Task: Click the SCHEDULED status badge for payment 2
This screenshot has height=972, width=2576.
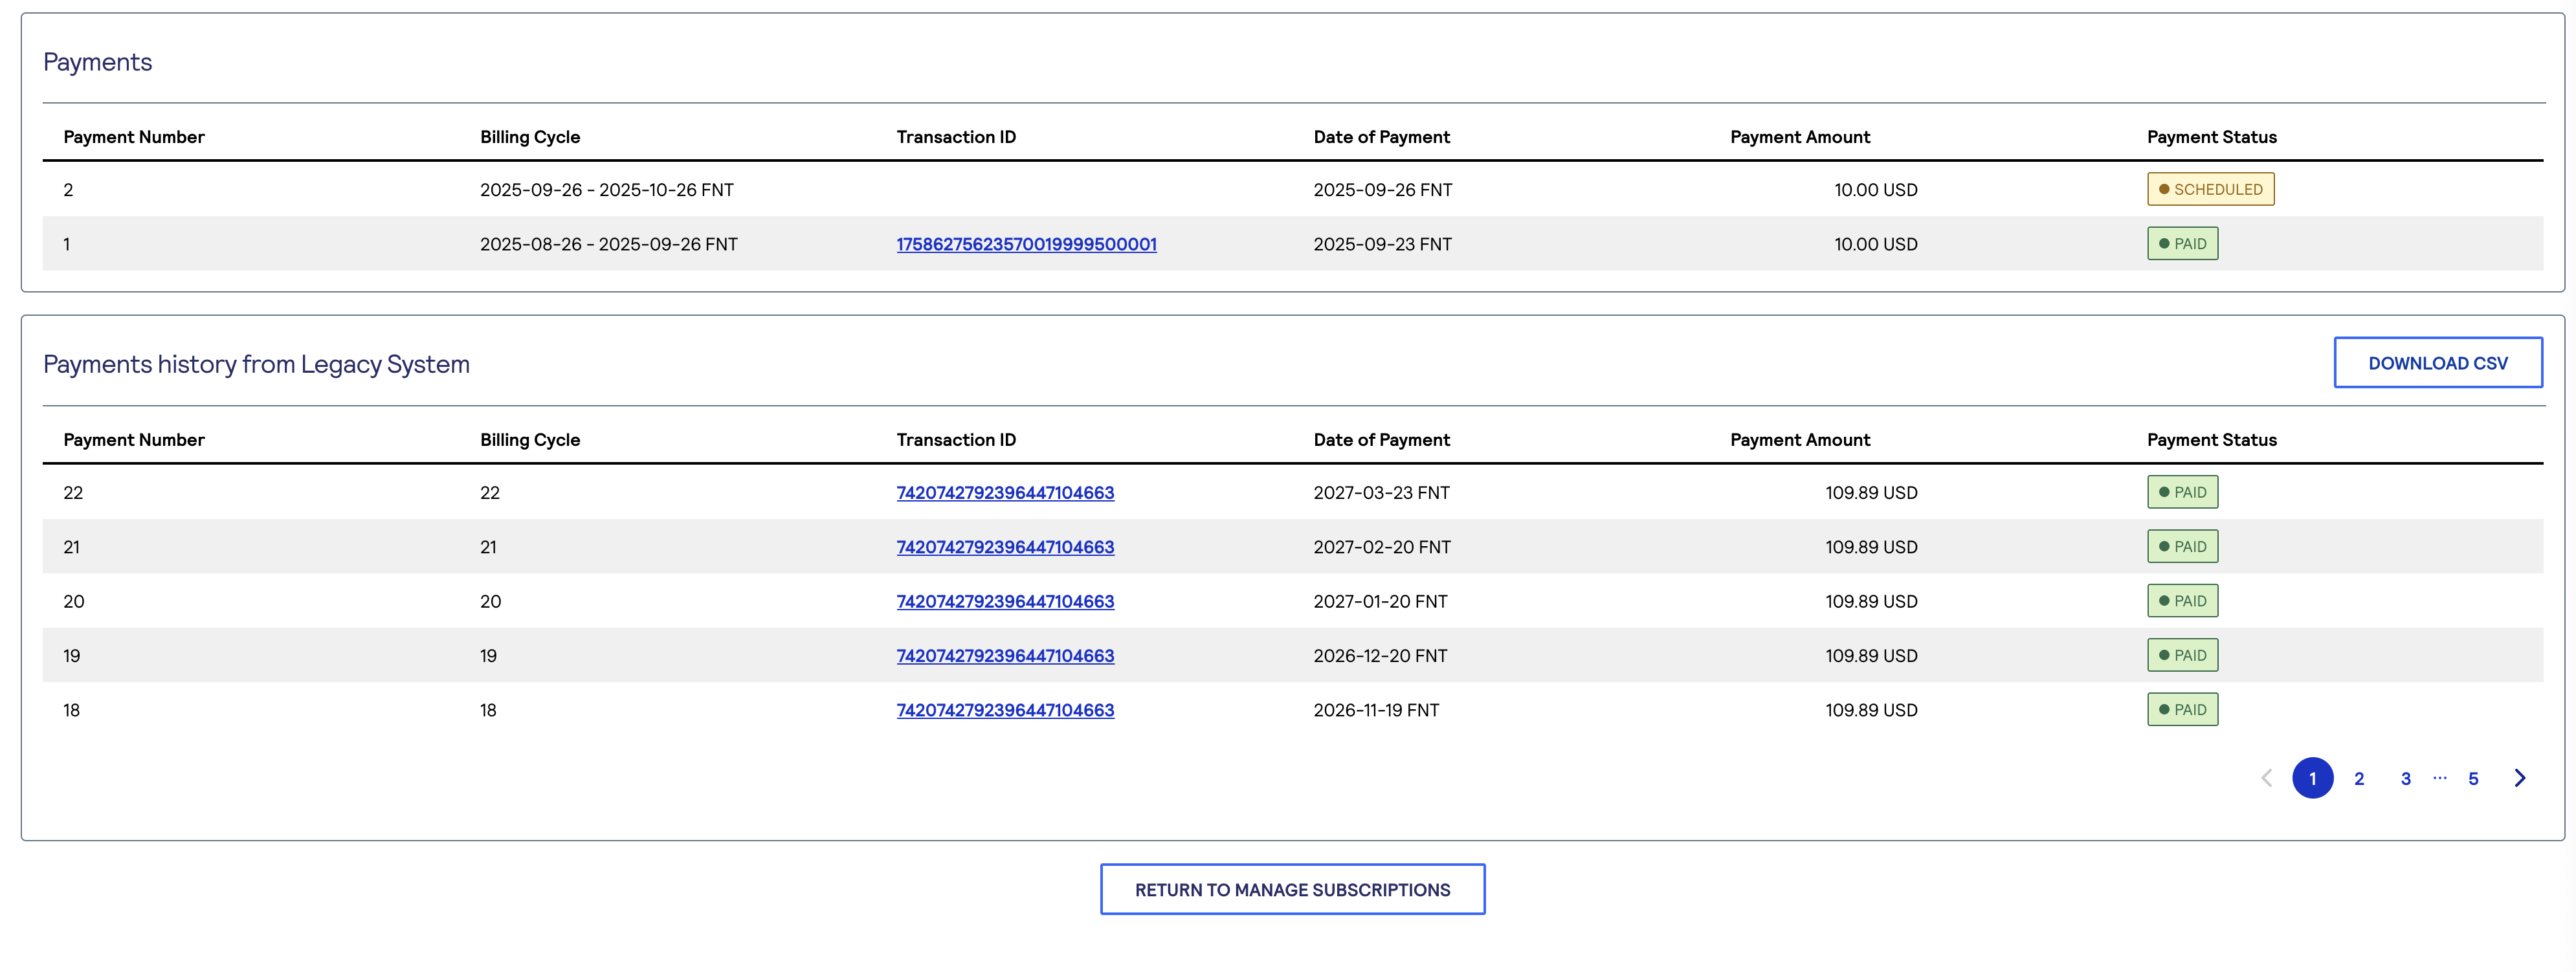Action: point(2211,189)
